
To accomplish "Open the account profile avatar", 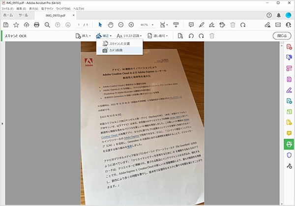I will coord(288,15).
